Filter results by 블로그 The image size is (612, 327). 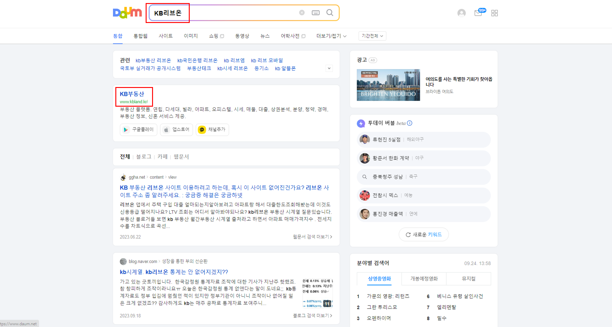click(x=144, y=157)
